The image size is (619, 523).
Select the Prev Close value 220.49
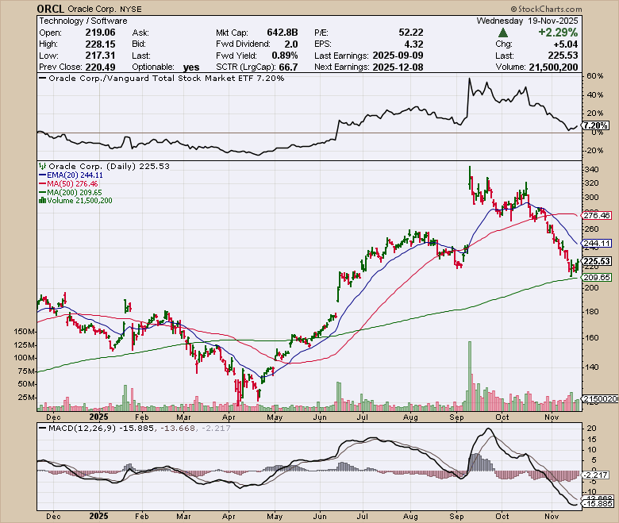[x=100, y=67]
